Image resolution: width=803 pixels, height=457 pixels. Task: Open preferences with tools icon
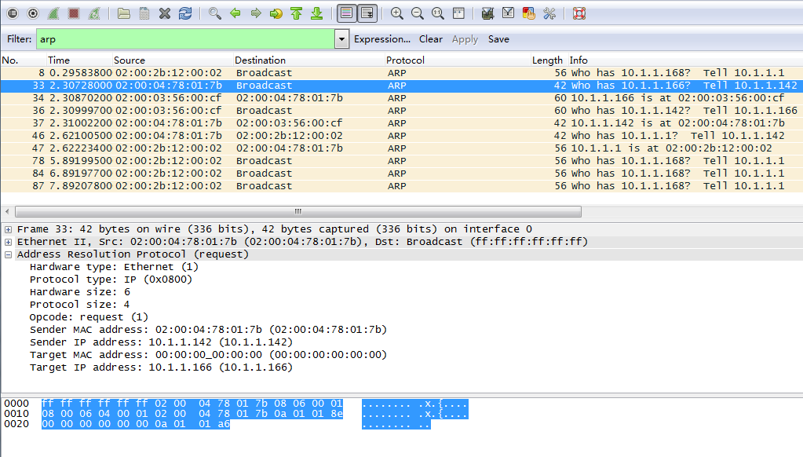(x=549, y=13)
